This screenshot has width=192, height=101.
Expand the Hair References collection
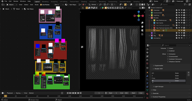click(x=152, y=20)
